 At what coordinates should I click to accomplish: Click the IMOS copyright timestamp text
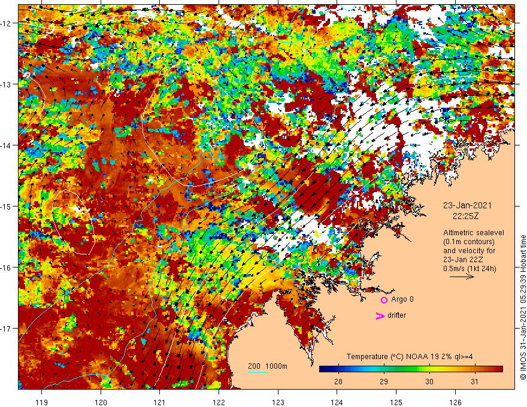[523, 307]
